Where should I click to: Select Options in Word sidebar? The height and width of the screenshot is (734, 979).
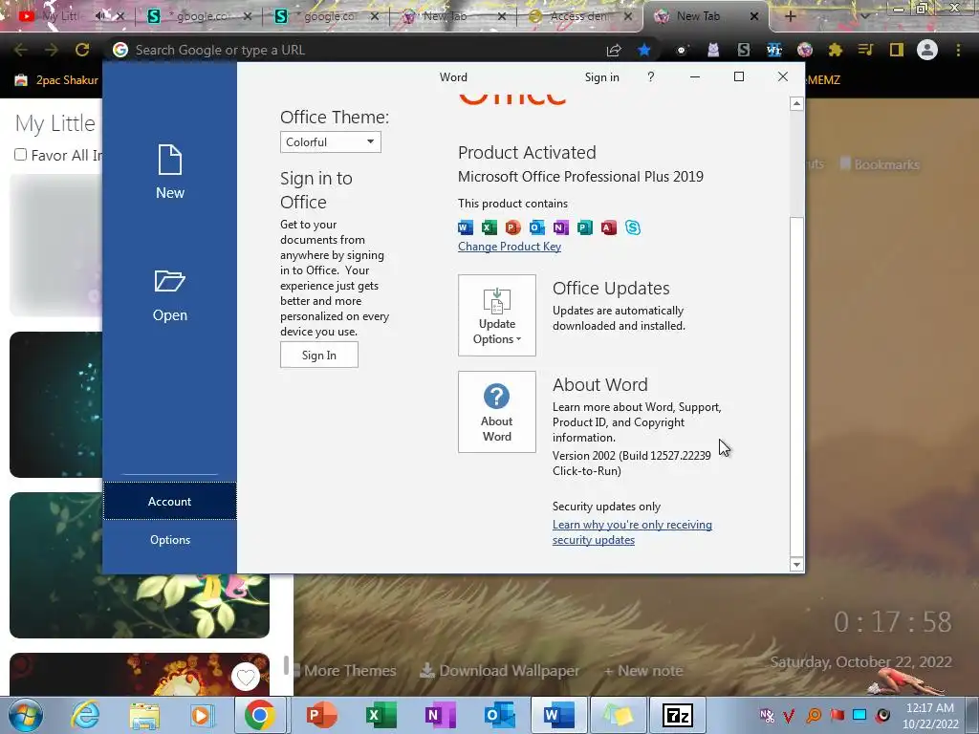pos(170,540)
